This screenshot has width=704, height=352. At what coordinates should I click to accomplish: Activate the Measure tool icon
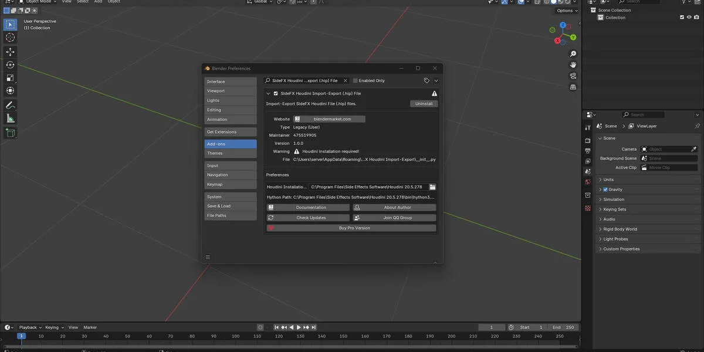click(9, 118)
